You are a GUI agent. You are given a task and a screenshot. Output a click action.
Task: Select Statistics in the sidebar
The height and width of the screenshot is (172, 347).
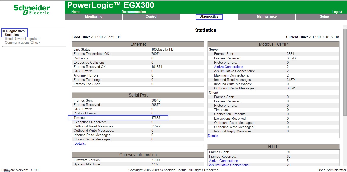pos(12,35)
